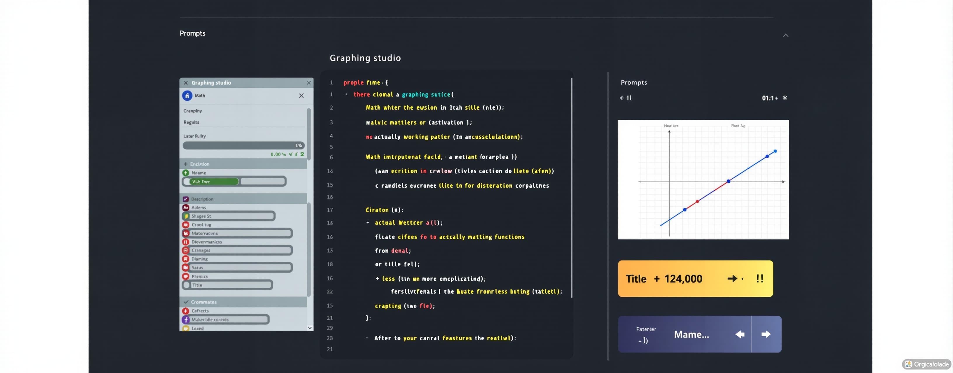Click the Description section header
Viewport: 953px width, 373px height.
pyautogui.click(x=243, y=199)
